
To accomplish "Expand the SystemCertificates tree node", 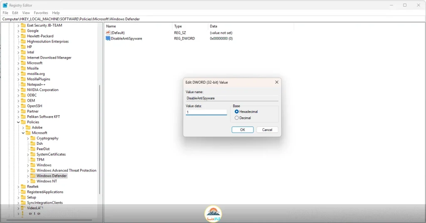I will (28, 154).
